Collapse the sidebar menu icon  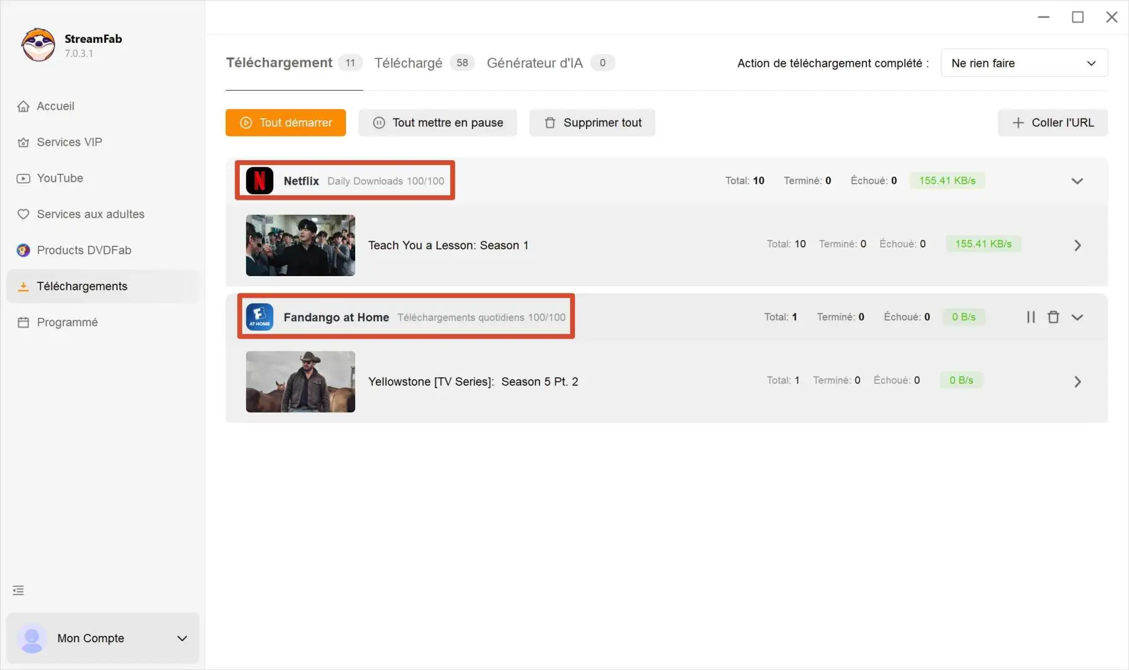(x=19, y=591)
